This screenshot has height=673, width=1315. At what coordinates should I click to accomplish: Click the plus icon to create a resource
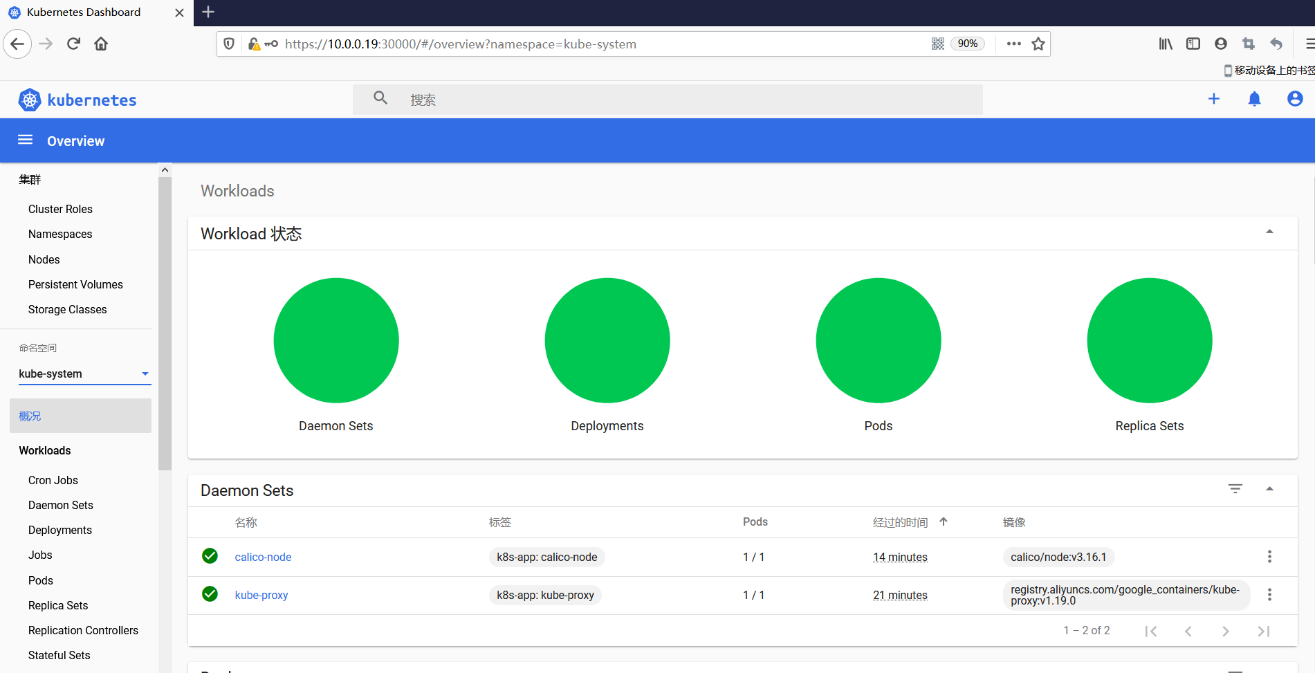click(x=1214, y=99)
